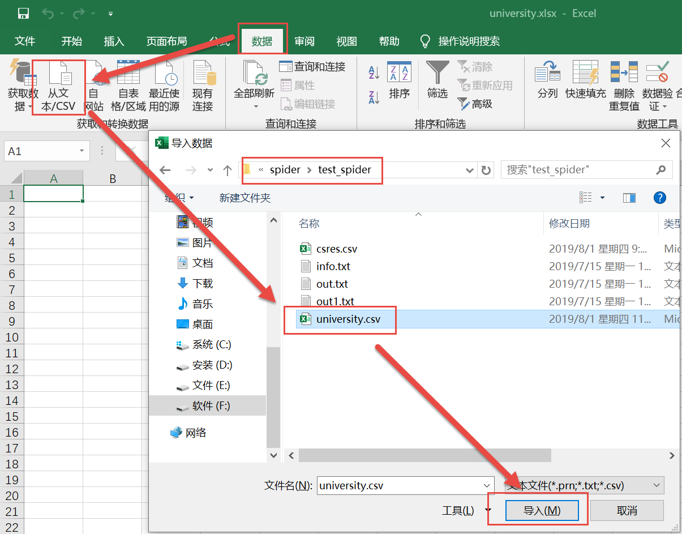Select the university.csv file
This screenshot has height=534, width=682.
[348, 319]
